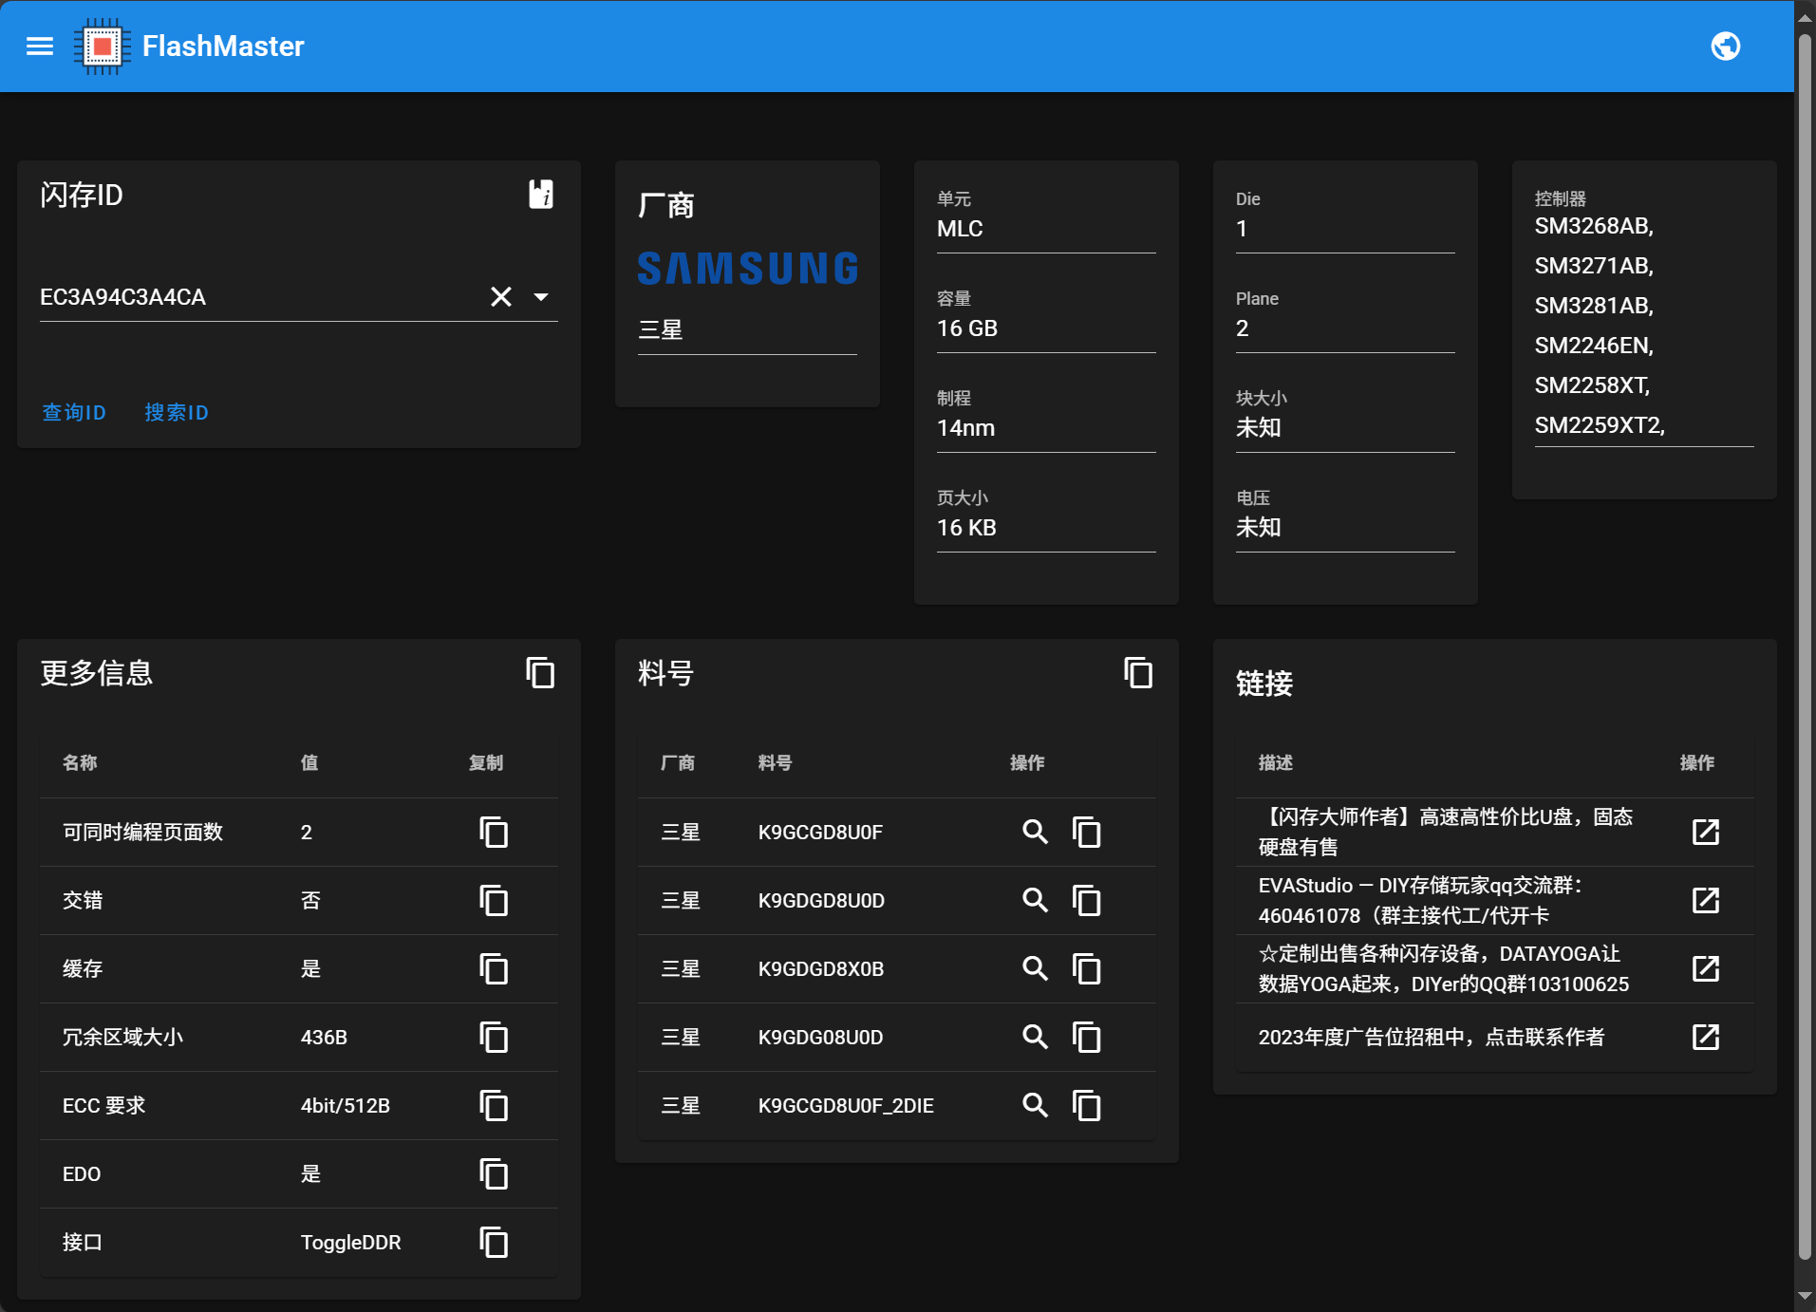
Task: Open the 2023年度广告位 external link icon
Action: click(1706, 1037)
